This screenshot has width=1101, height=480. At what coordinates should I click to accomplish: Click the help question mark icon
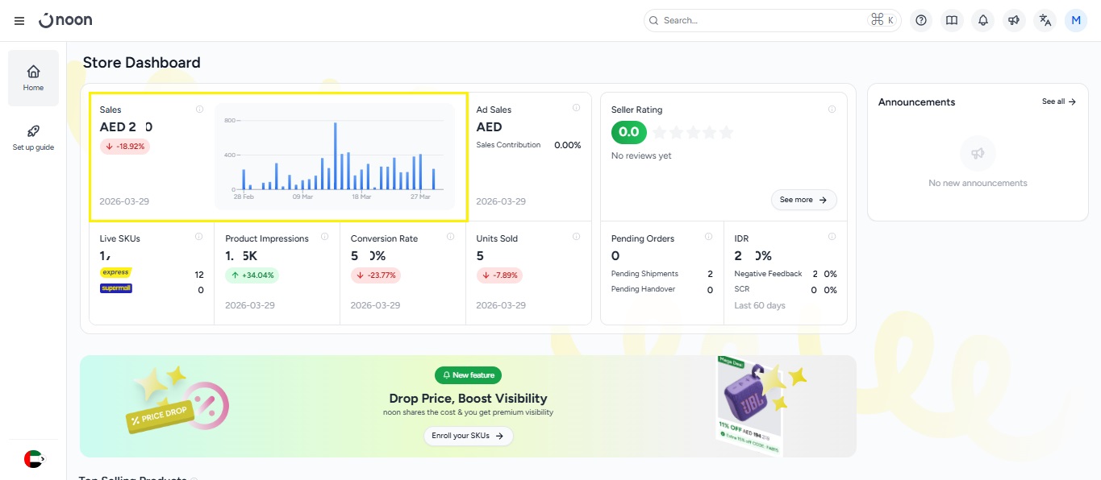921,21
